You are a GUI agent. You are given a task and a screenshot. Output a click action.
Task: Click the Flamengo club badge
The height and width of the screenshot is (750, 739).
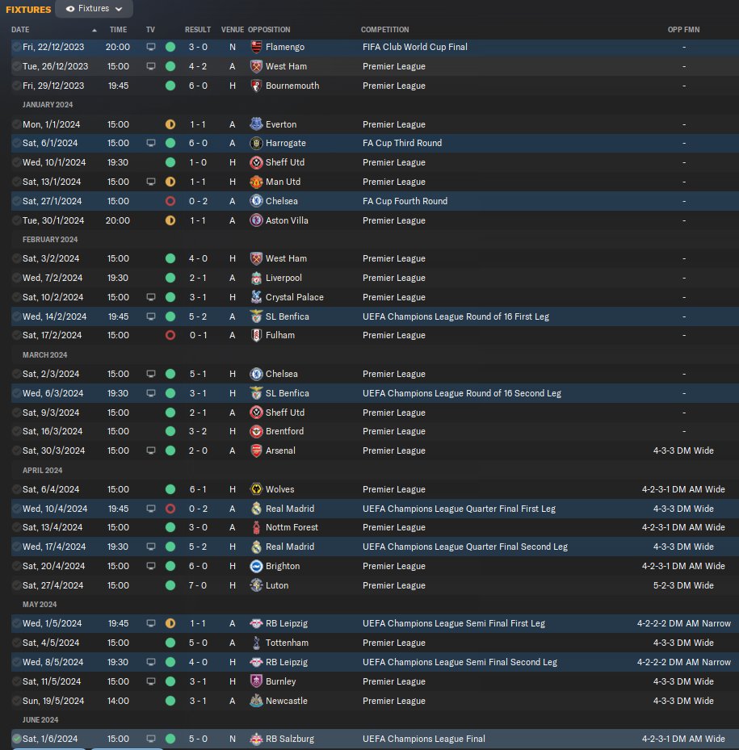point(257,47)
